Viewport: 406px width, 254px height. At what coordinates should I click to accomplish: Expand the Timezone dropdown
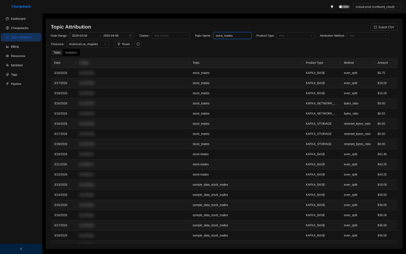(x=87, y=44)
